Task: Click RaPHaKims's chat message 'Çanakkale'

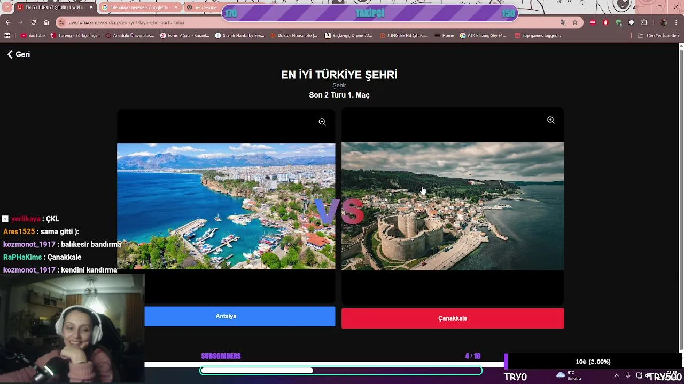Action: [x=64, y=257]
